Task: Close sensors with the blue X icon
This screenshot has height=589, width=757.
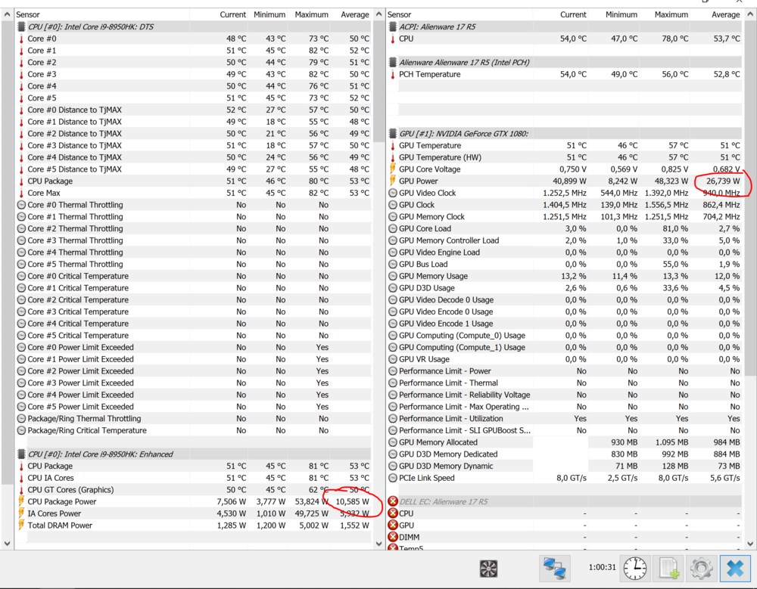Action: [734, 569]
